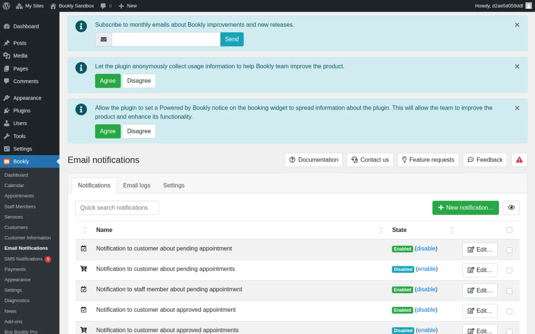Click the Send button

pyautogui.click(x=232, y=39)
